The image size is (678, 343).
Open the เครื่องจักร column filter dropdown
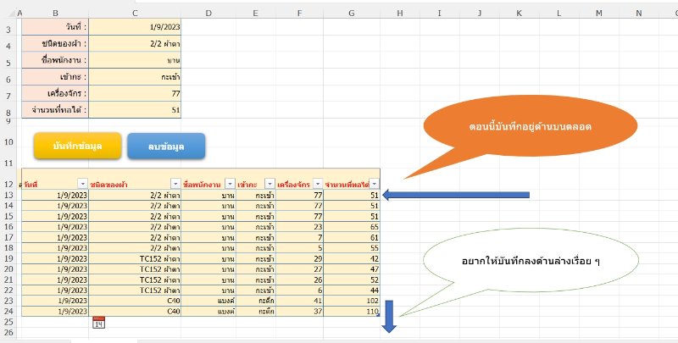coord(318,184)
